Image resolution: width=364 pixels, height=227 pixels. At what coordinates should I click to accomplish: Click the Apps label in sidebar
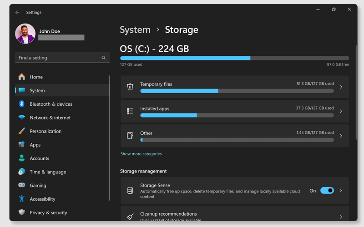pyautogui.click(x=35, y=145)
